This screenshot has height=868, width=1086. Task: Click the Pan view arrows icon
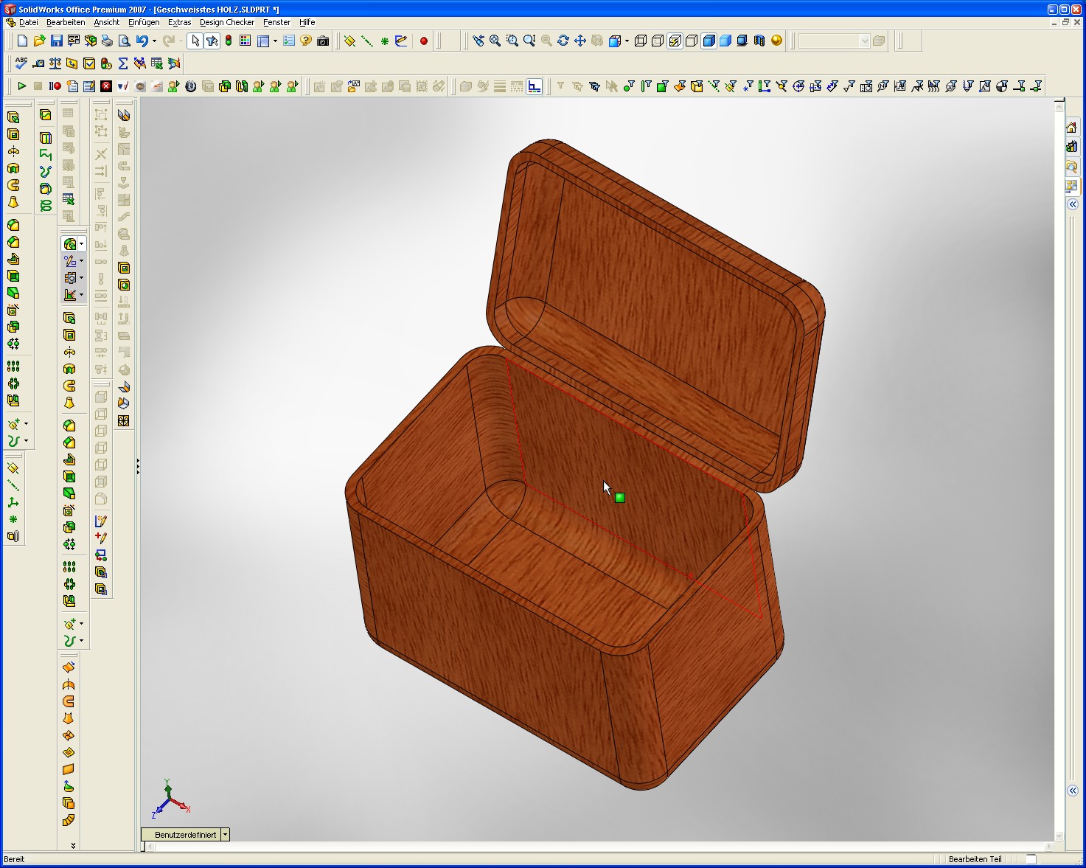click(x=580, y=41)
